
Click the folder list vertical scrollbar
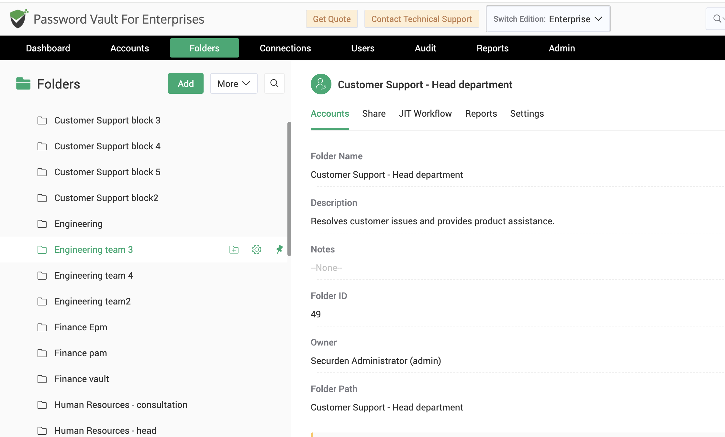289,189
